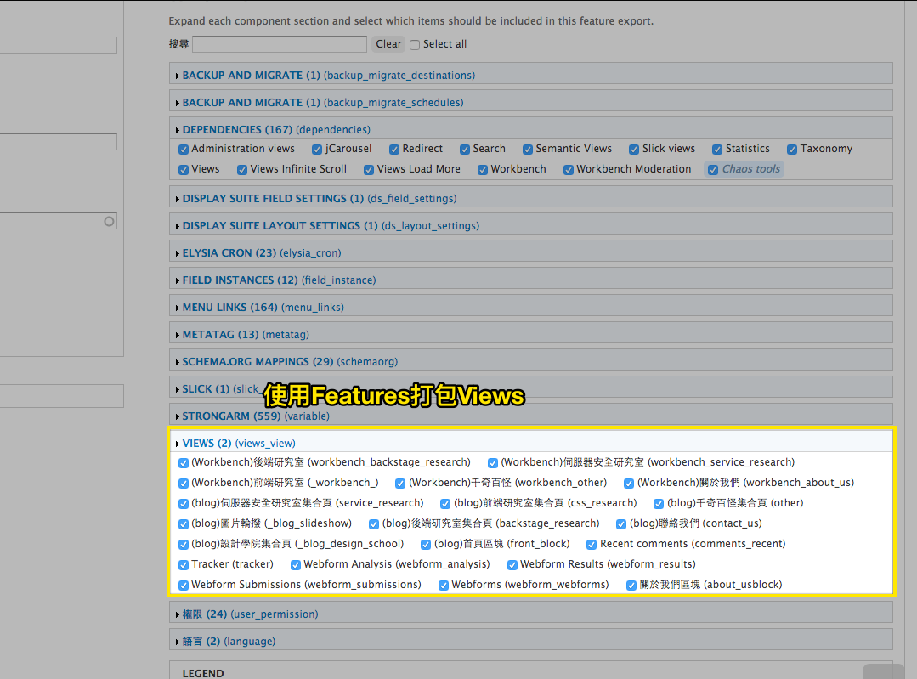
Task: Uncheck the 關於我們區塊 about_usblock view
Action: (x=631, y=586)
